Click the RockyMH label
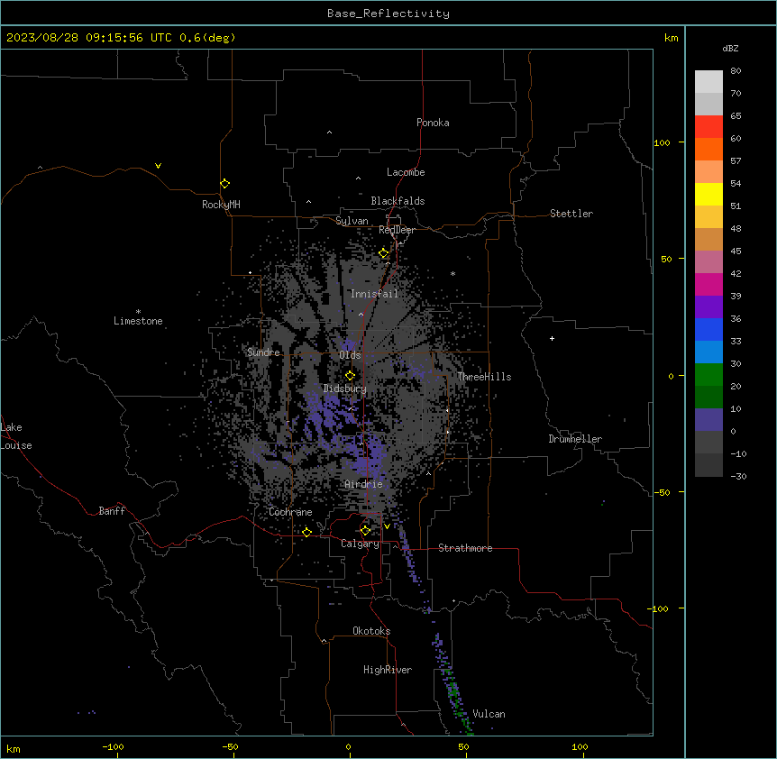This screenshot has height=759, width=777. click(x=221, y=205)
